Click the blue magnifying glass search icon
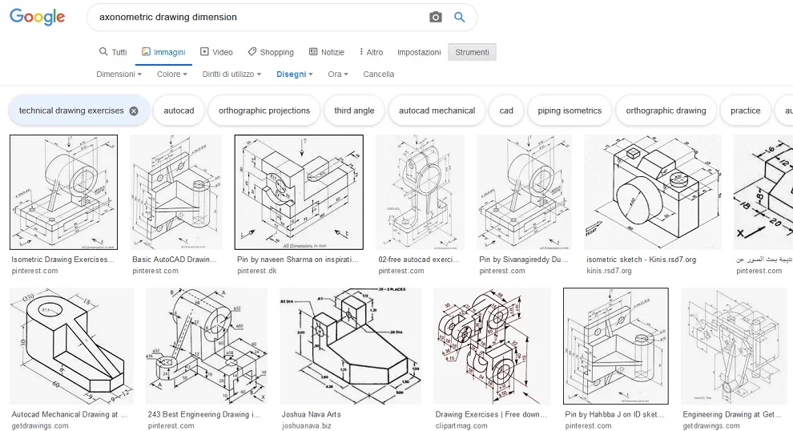The width and height of the screenshot is (793, 431). pos(459,17)
